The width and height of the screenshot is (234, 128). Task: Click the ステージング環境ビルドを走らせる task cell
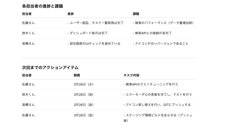tap(158, 118)
